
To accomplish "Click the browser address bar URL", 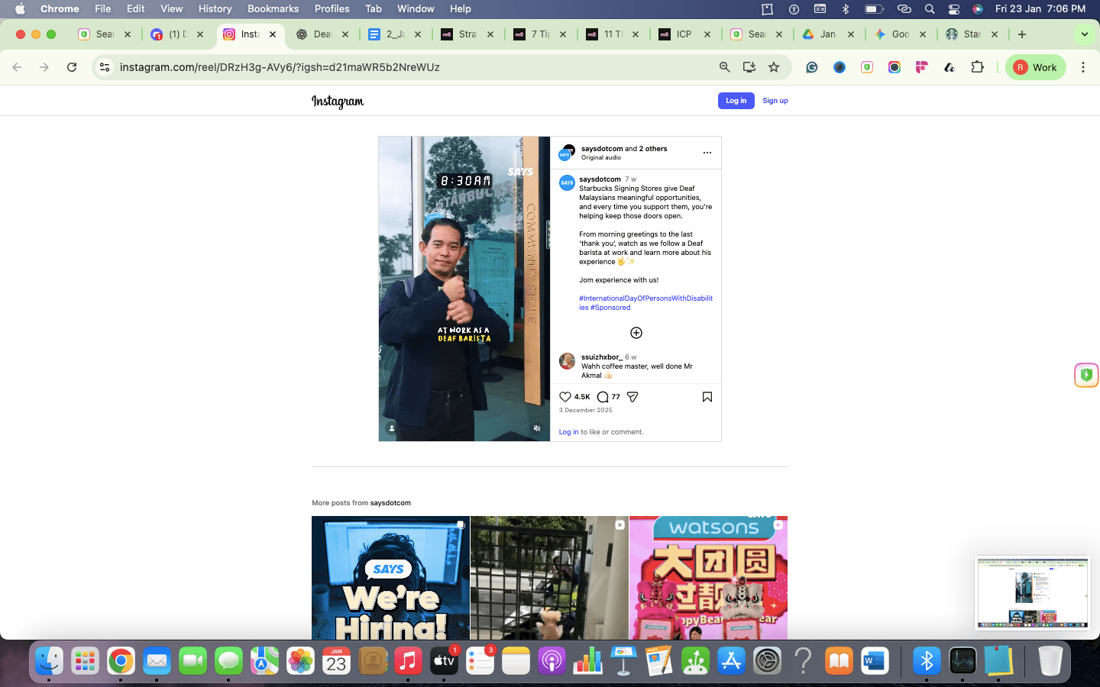I will (x=280, y=67).
